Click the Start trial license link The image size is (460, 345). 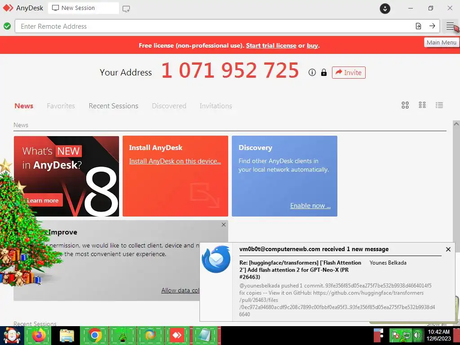(x=271, y=45)
